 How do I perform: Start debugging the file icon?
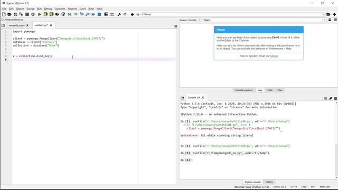[70, 14]
